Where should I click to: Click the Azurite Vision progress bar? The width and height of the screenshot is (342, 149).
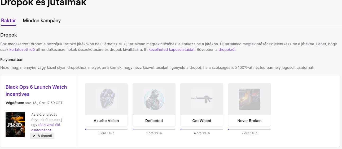[x=106, y=129]
